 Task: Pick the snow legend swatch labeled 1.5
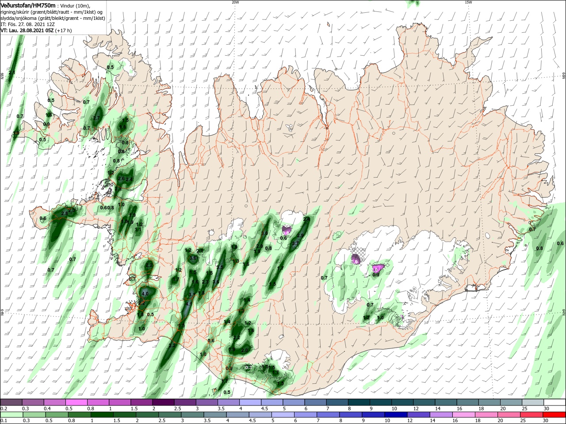click(141, 402)
